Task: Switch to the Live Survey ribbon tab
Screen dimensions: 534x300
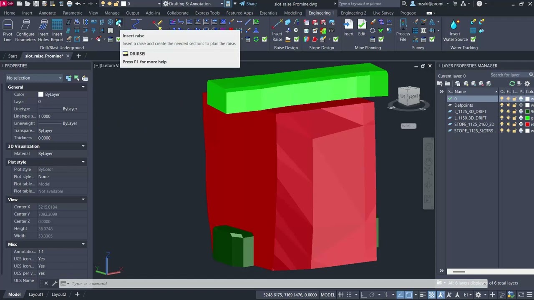Action: (383, 13)
